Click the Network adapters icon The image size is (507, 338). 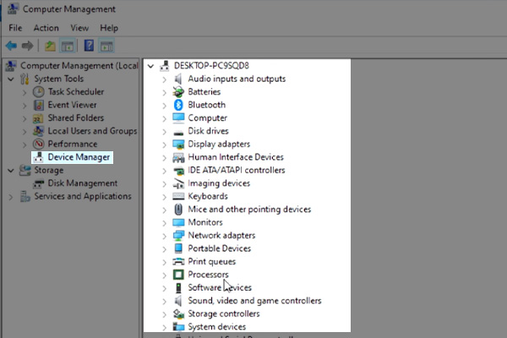[x=178, y=236]
